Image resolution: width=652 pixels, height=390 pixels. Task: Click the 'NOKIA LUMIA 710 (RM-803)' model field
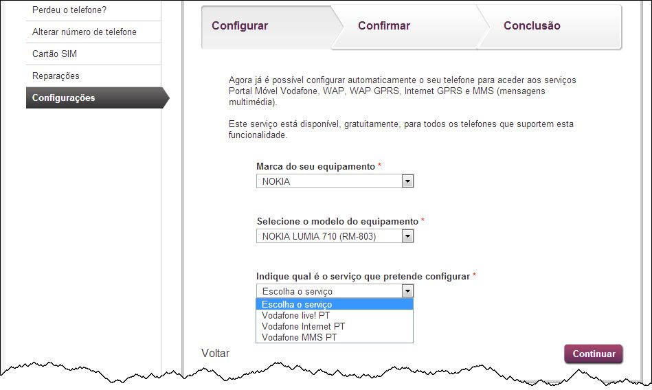pyautogui.click(x=328, y=236)
